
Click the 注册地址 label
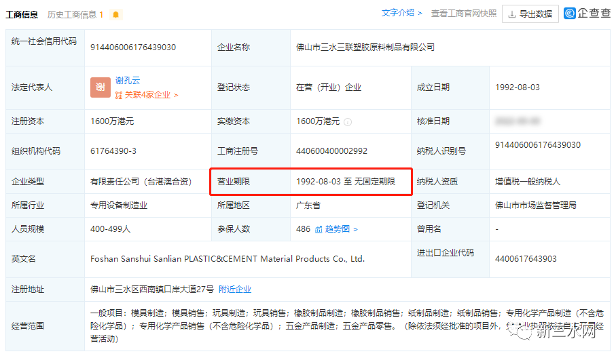(27, 290)
